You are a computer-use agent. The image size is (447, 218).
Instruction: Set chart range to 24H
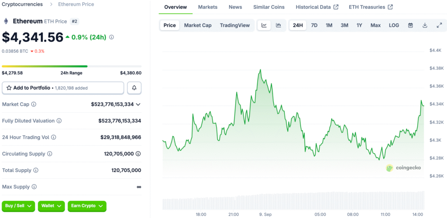pos(298,25)
